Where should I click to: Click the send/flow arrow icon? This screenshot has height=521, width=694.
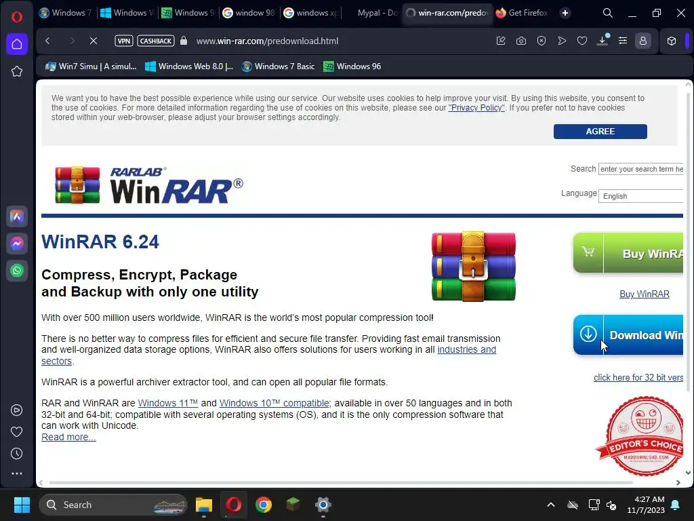pyautogui.click(x=562, y=41)
